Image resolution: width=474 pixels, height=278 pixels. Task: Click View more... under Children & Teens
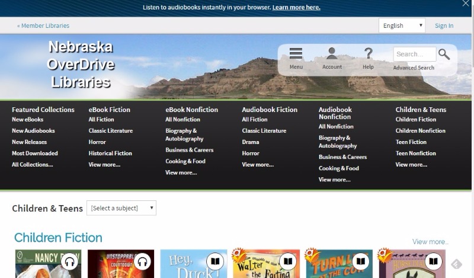click(x=411, y=165)
